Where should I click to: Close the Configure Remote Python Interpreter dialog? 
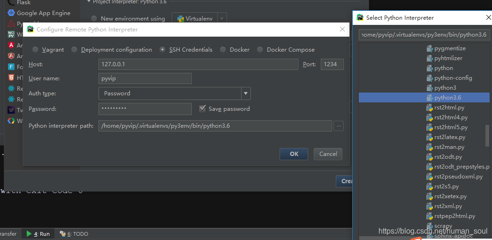343,30
